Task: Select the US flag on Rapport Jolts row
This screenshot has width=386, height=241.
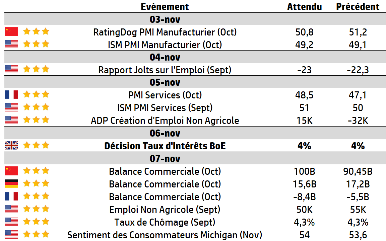Action: click(x=11, y=70)
